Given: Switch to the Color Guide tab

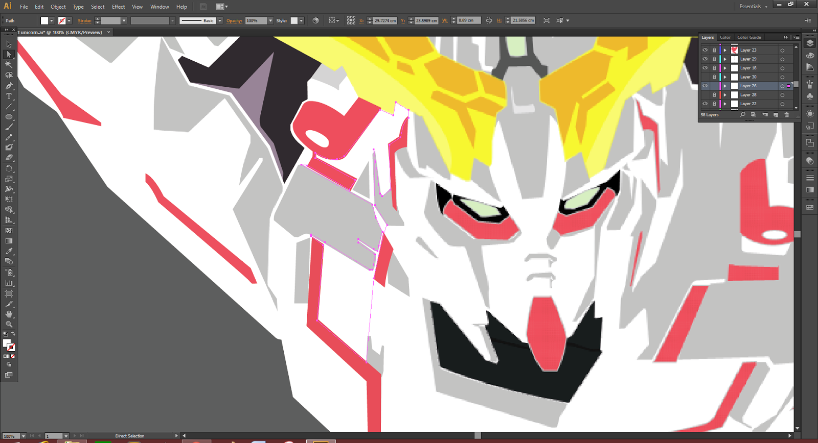Looking at the screenshot, I should (x=749, y=37).
